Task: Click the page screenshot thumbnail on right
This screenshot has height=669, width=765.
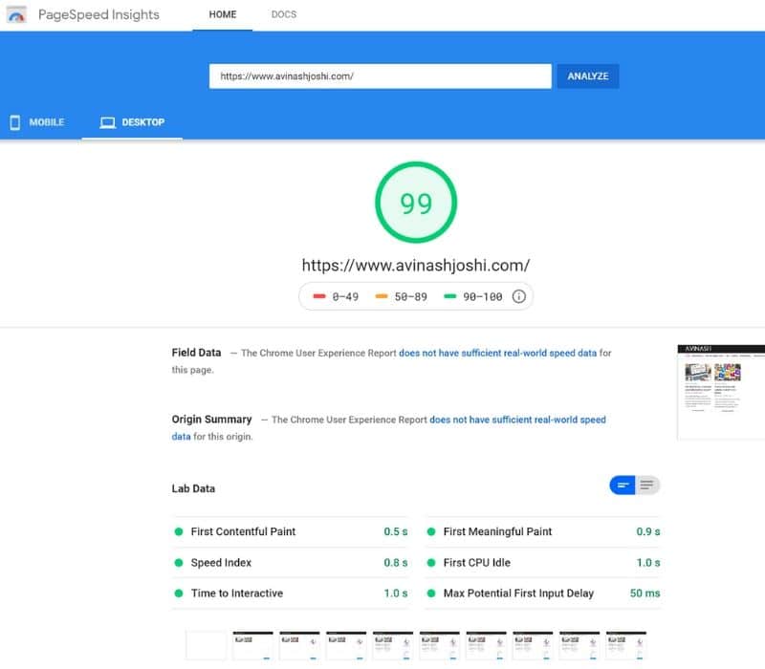Action: (x=721, y=392)
